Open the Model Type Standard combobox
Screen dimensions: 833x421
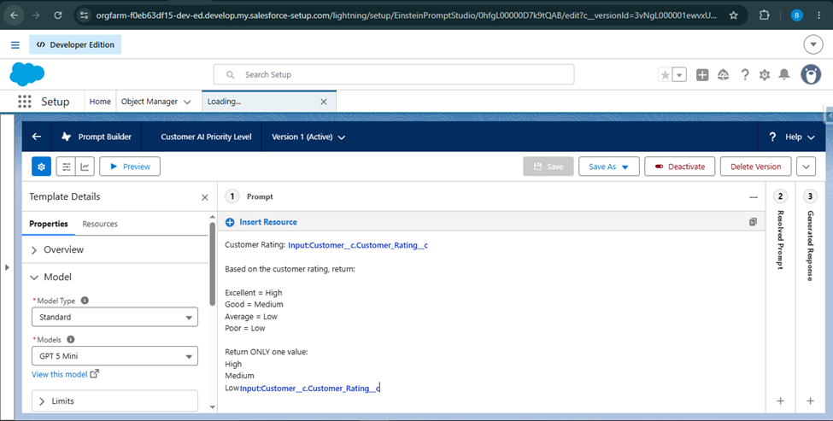[x=114, y=317]
